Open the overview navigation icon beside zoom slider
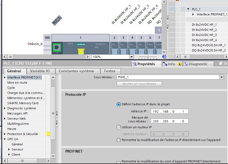 point(164,57)
